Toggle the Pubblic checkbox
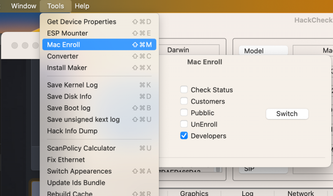Viewport: 333px width, 196px height. tap(184, 113)
